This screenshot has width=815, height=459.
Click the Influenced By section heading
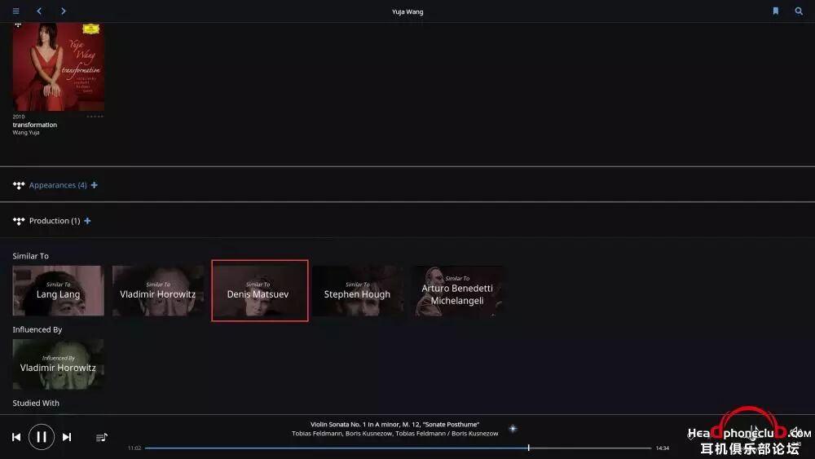click(37, 329)
